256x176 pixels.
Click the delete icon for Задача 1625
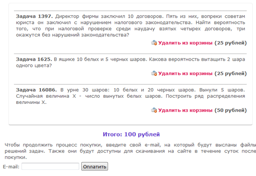[154, 73]
